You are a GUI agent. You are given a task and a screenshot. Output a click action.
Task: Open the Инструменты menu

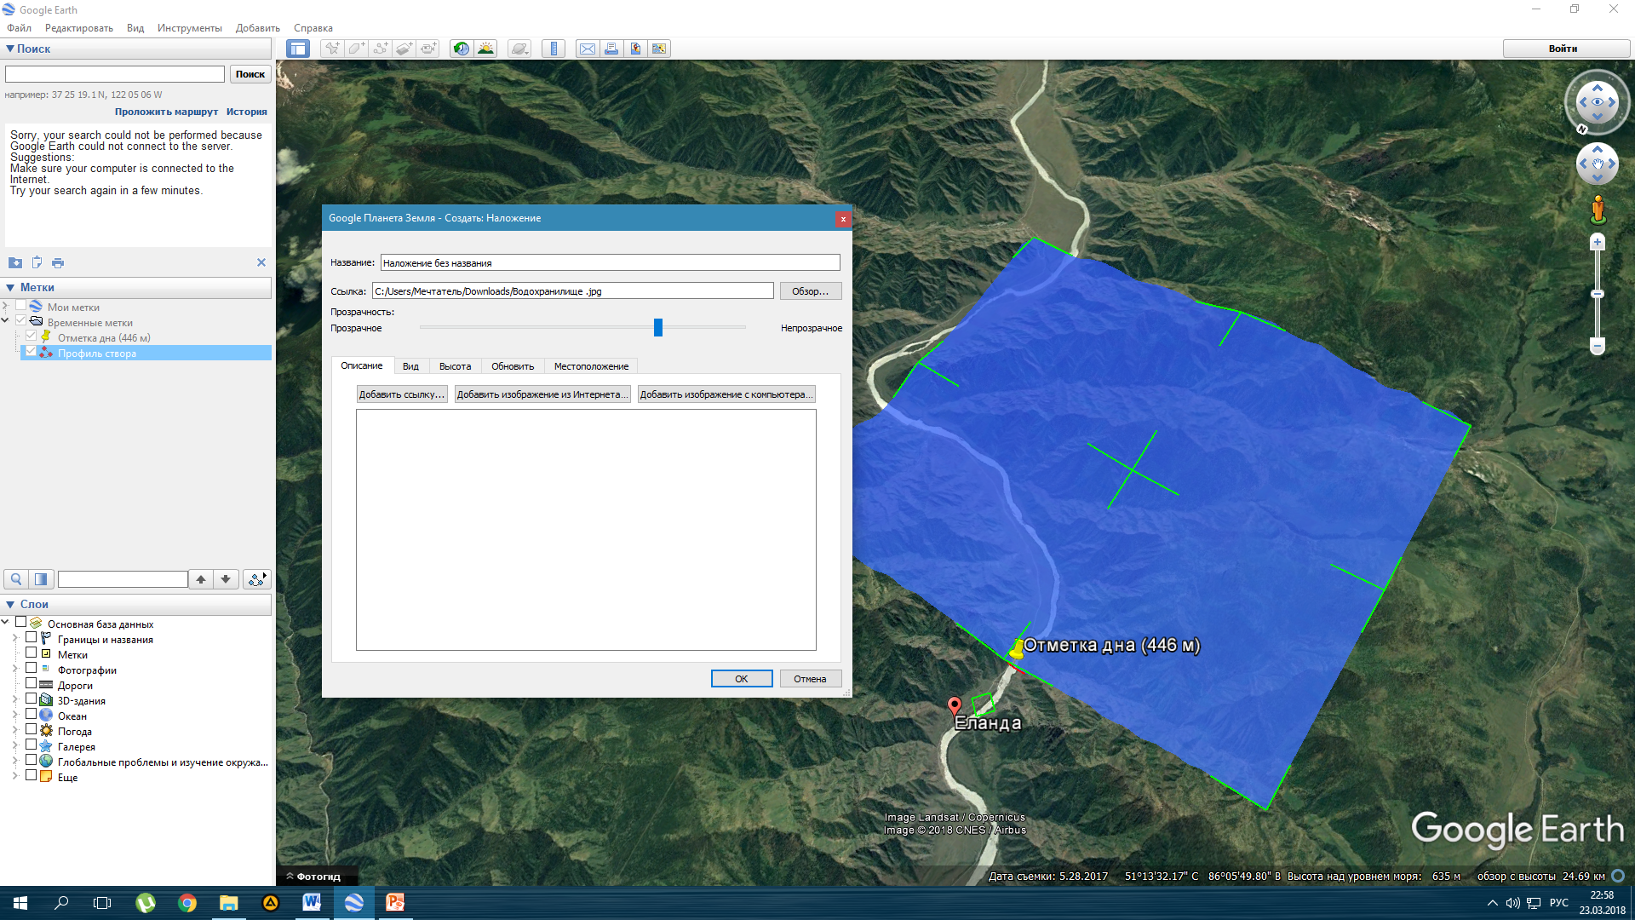coord(189,28)
